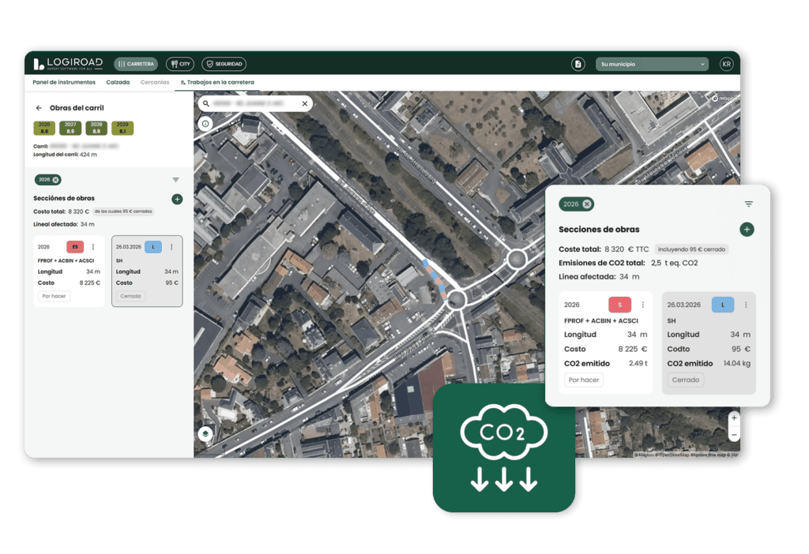Go back with arrow beside Obras del carril
This screenshot has width=809, height=554.
39,107
